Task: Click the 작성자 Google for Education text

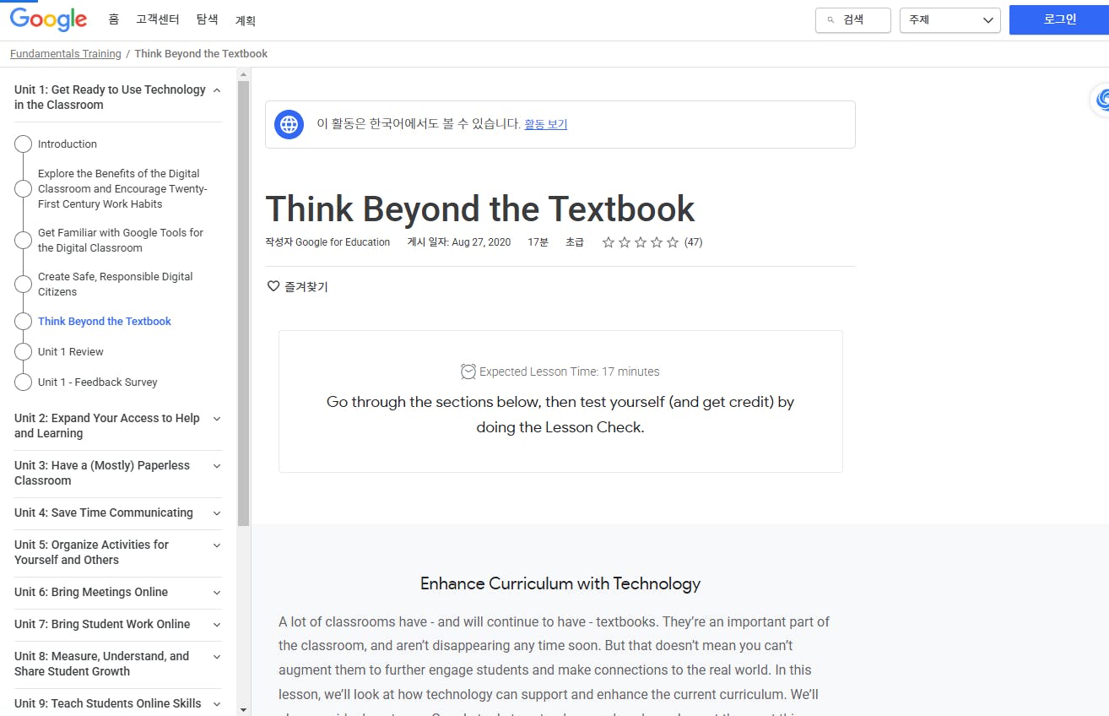Action: (x=327, y=242)
